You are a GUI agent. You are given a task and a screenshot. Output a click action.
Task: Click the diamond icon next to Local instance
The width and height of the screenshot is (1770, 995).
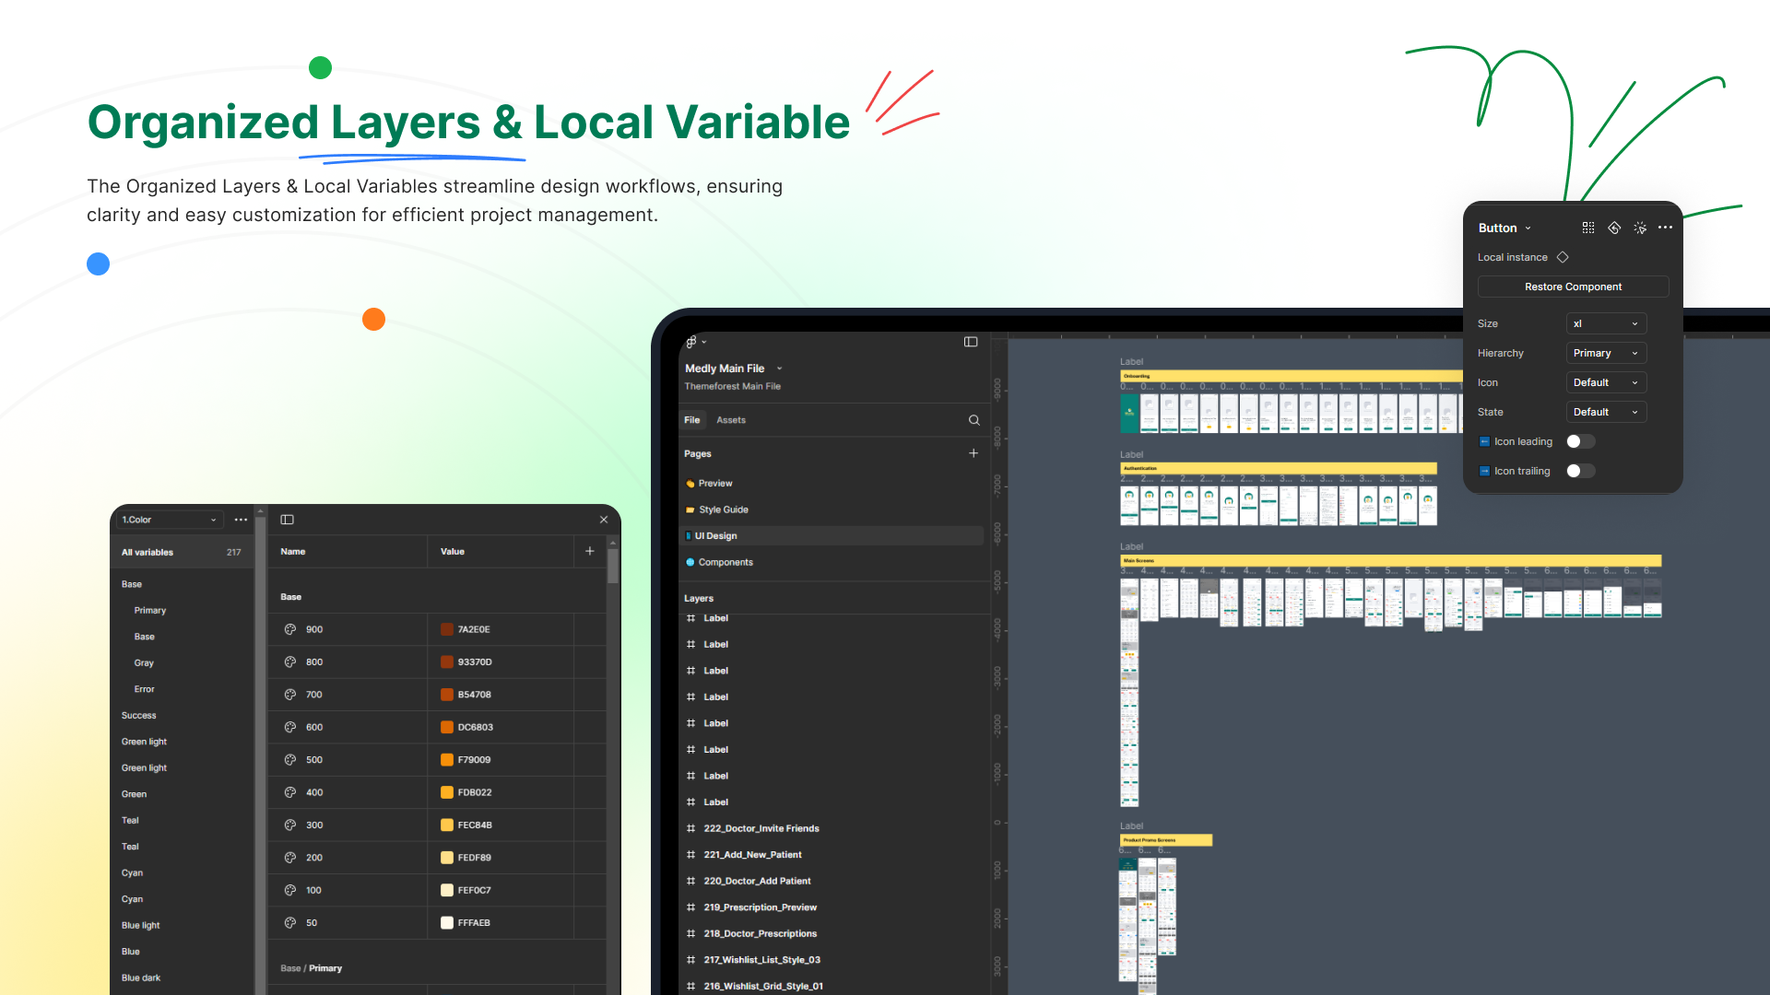[1563, 257]
